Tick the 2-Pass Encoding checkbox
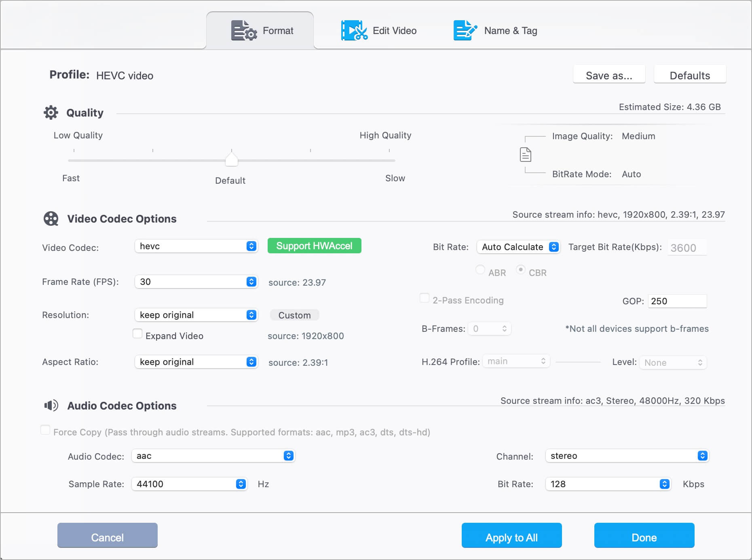 [425, 299]
